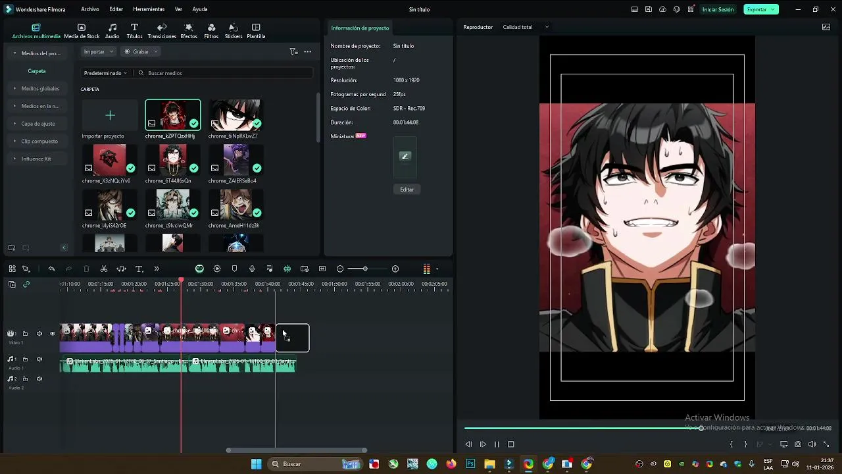842x474 pixels.
Task: Open the Ver menu
Action: point(178,9)
